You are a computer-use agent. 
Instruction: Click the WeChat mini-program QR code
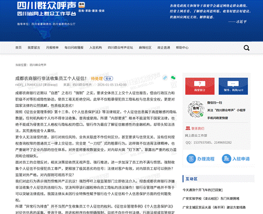tap(196, 109)
